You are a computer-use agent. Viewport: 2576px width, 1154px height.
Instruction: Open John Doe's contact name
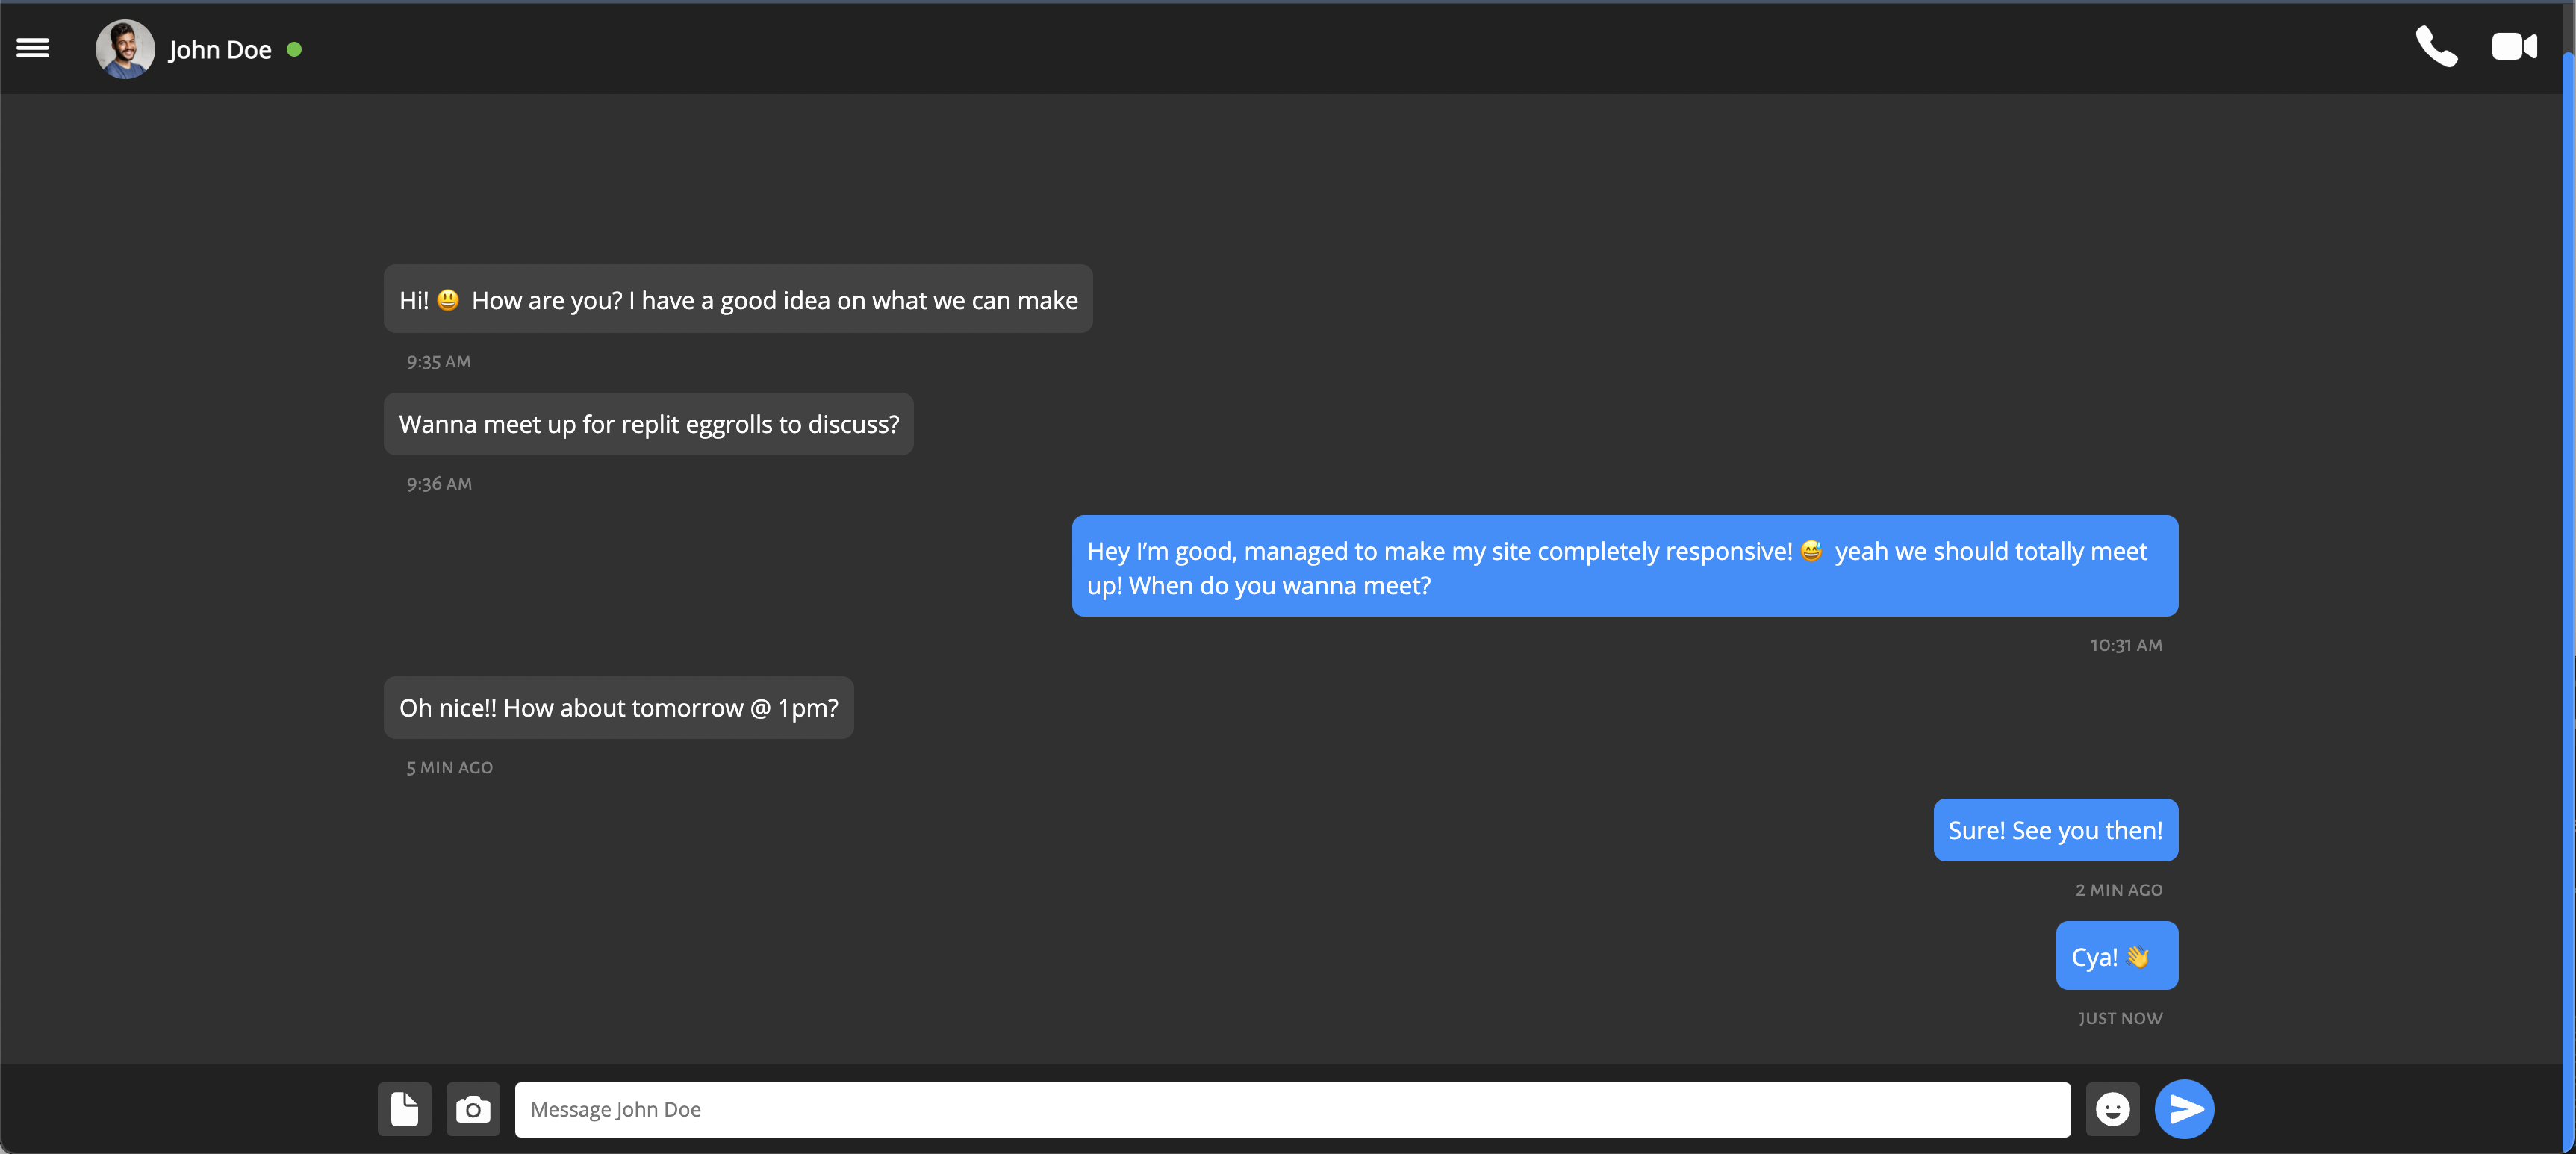coord(219,49)
